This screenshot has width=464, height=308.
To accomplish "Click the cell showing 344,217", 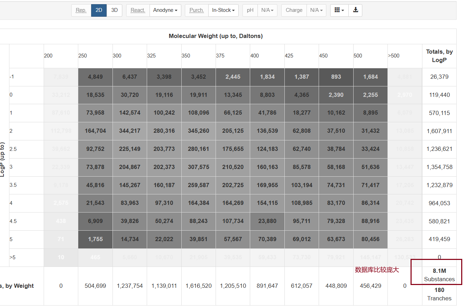I will point(130,131).
